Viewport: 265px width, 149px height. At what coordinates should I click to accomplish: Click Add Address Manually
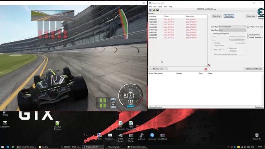253,69
